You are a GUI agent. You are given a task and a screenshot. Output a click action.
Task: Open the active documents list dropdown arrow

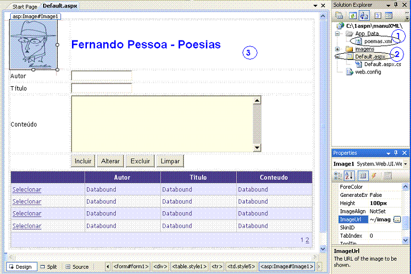[316, 5]
